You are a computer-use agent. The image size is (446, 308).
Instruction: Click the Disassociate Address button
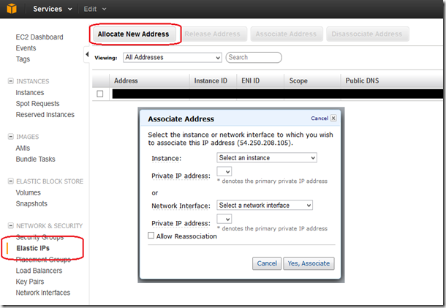[367, 34]
